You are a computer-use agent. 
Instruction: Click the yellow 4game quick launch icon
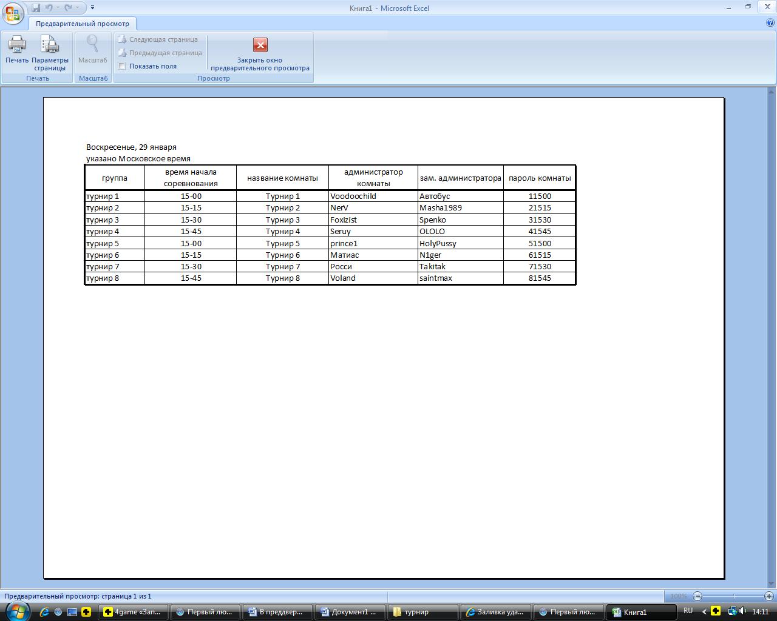tap(87, 612)
